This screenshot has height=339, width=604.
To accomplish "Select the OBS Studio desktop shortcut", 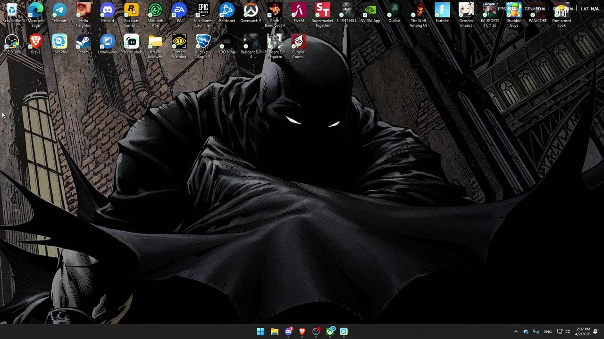I will pyautogui.click(x=12, y=45).
